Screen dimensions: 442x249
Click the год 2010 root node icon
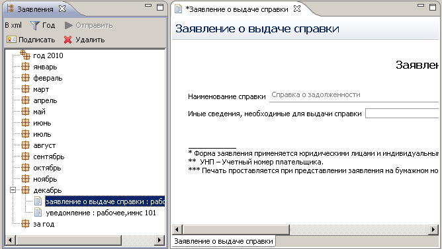(25, 55)
